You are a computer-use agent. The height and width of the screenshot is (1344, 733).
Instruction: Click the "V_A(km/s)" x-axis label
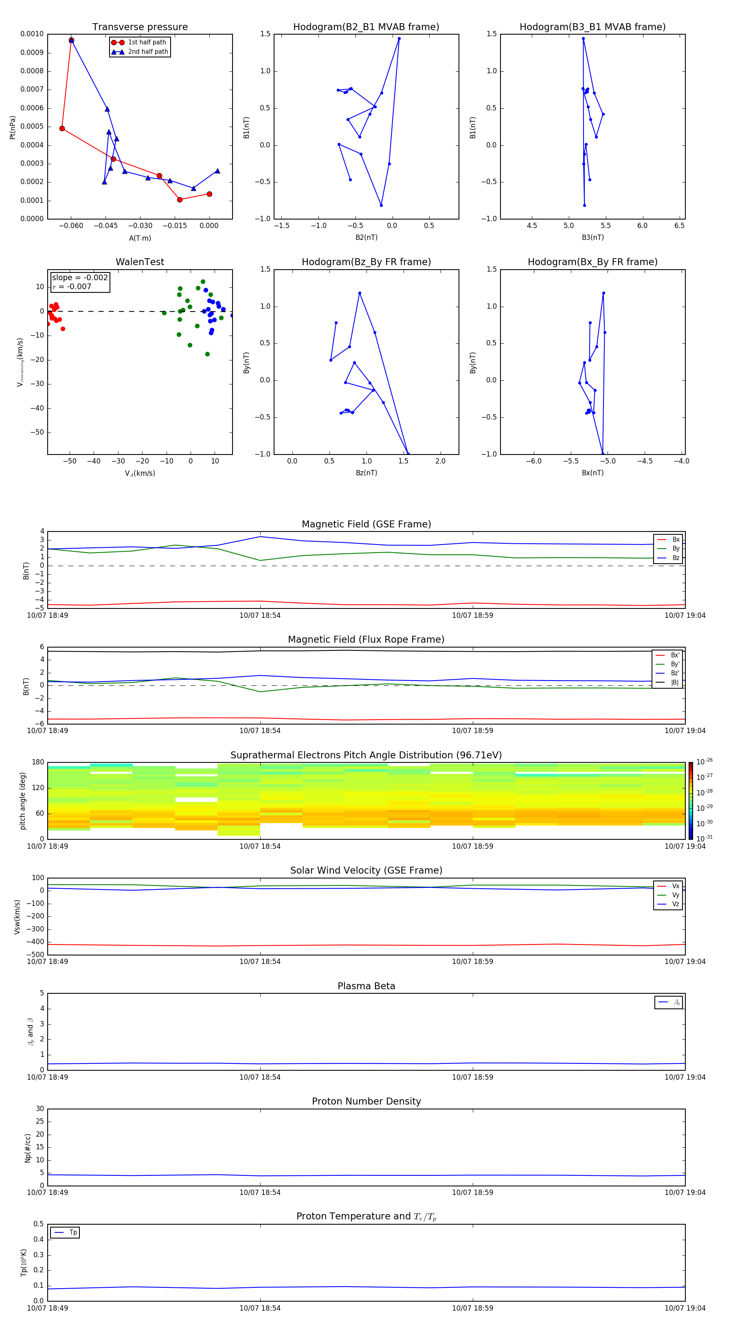[140, 473]
